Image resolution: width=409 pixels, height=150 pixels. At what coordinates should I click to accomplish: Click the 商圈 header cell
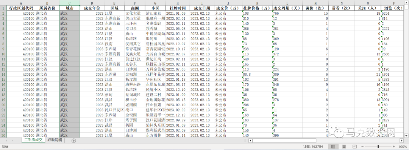(x=134, y=8)
